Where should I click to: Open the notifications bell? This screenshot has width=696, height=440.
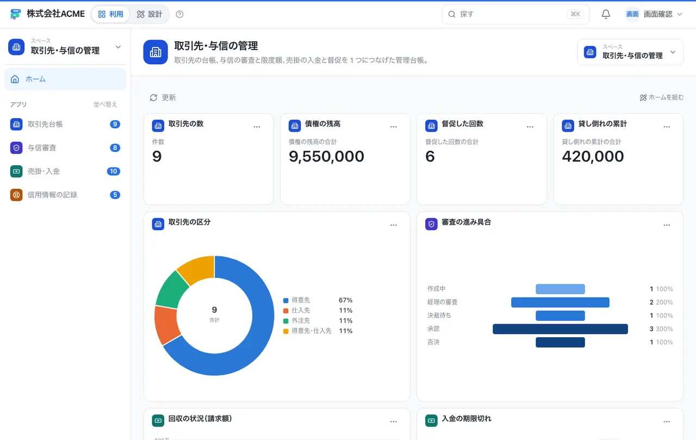coord(606,14)
